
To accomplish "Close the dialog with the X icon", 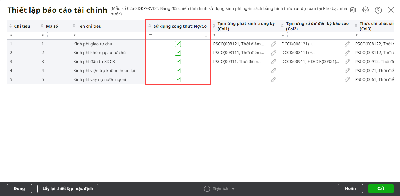I will [x=391, y=10].
